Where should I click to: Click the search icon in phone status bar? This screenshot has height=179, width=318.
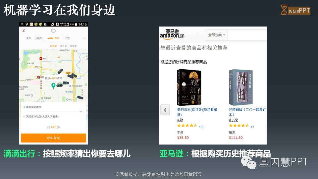(x=22, y=24)
